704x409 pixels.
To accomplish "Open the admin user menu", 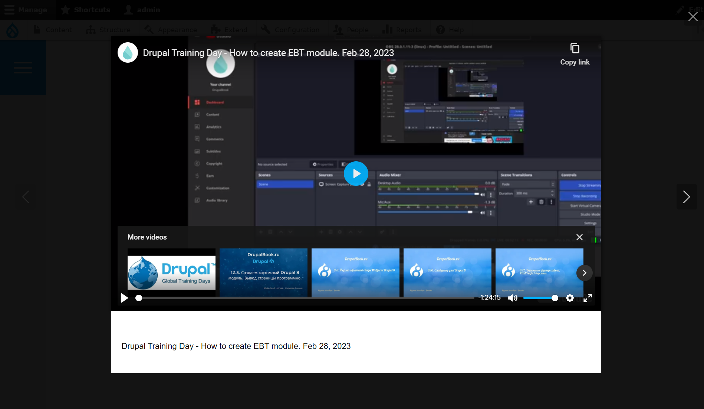I will click(x=142, y=10).
